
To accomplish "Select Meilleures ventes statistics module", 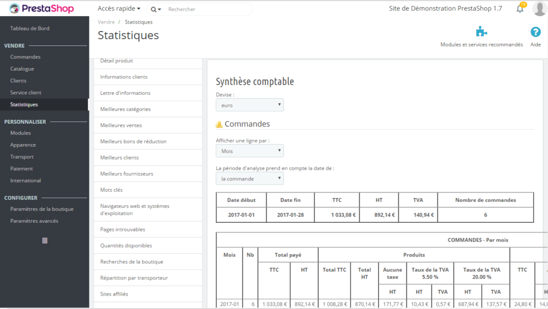I will click(148, 125).
